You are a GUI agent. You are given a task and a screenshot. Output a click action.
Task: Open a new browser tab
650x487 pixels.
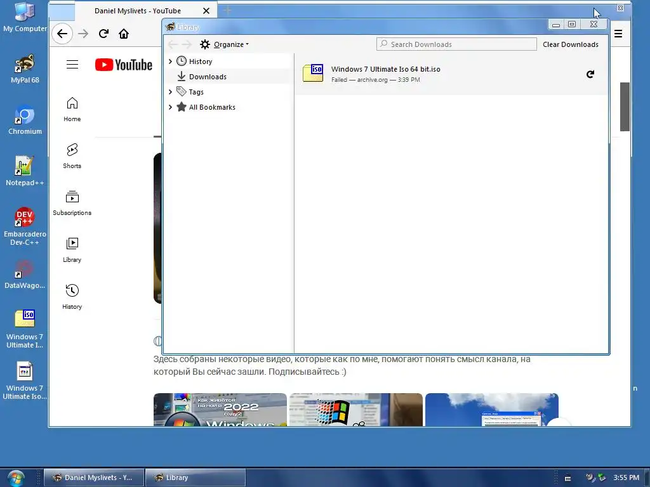pyautogui.click(x=227, y=10)
